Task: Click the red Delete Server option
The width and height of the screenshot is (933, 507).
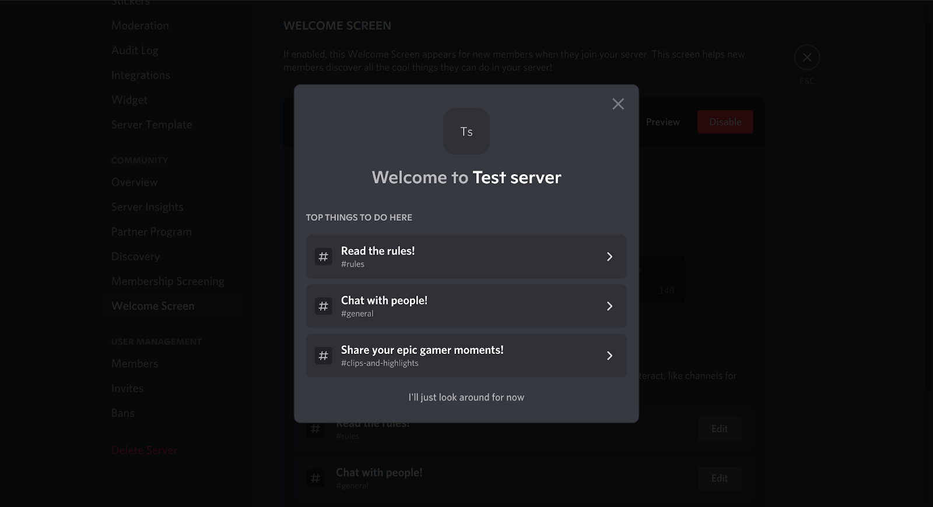Action: point(144,451)
